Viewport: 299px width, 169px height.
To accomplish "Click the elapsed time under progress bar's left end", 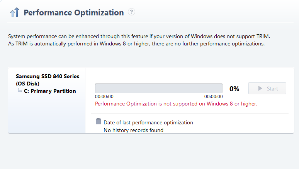I will coord(104,97).
